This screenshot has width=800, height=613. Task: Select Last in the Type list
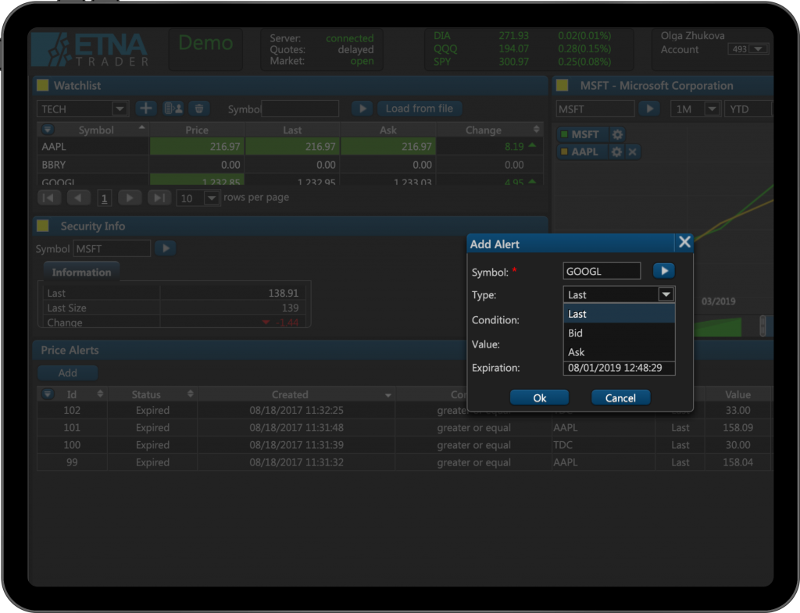pos(619,314)
